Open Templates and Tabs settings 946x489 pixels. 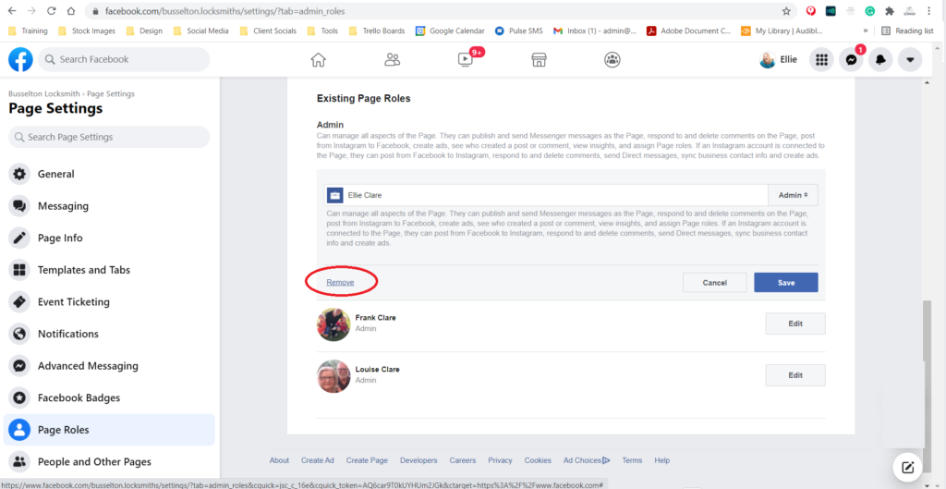click(x=109, y=270)
